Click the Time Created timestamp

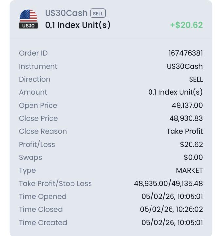pos(172,223)
